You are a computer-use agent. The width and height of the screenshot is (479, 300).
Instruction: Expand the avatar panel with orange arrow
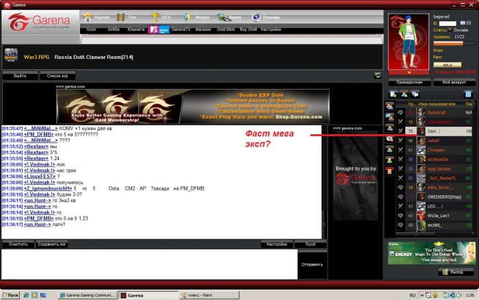(409, 71)
